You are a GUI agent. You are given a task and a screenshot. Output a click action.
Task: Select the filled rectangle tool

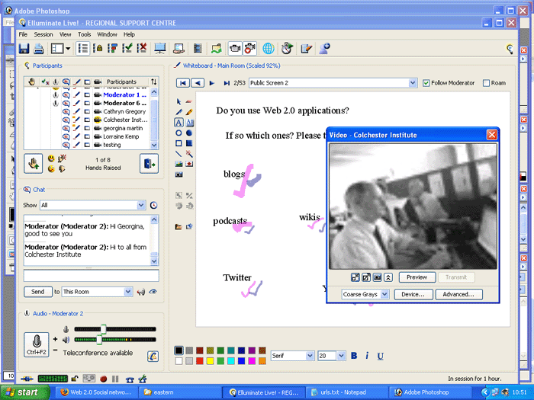[x=189, y=143]
